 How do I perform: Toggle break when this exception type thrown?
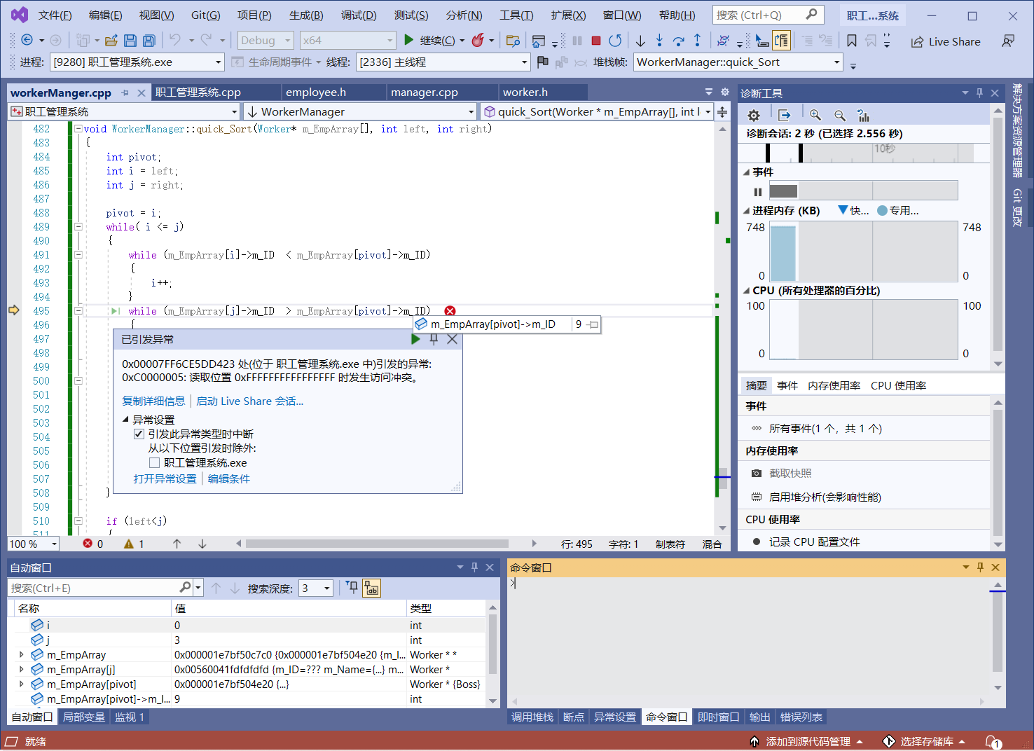pos(139,434)
